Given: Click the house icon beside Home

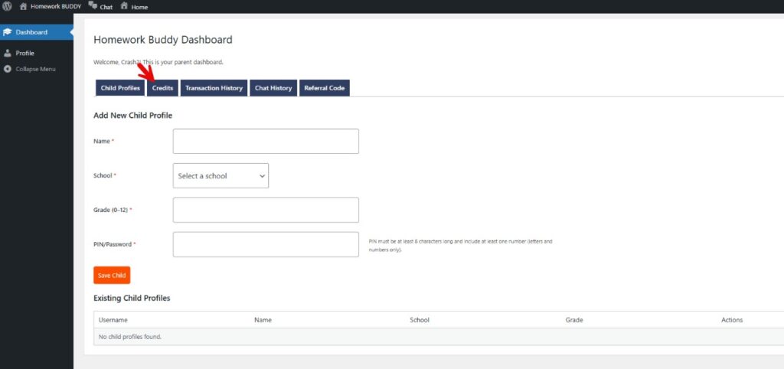Looking at the screenshot, I should 124,6.
